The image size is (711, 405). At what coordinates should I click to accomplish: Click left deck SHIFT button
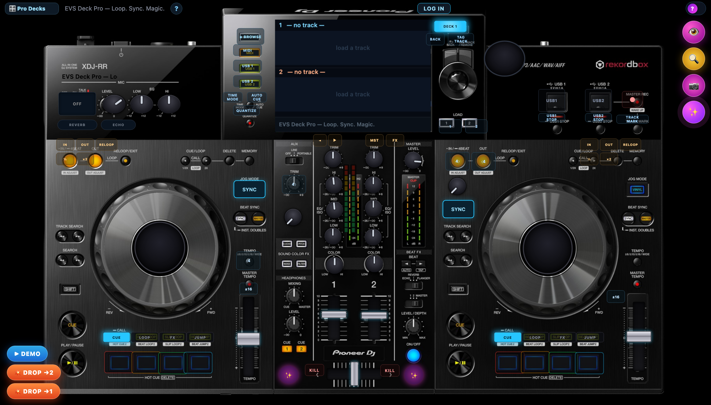[x=70, y=289]
